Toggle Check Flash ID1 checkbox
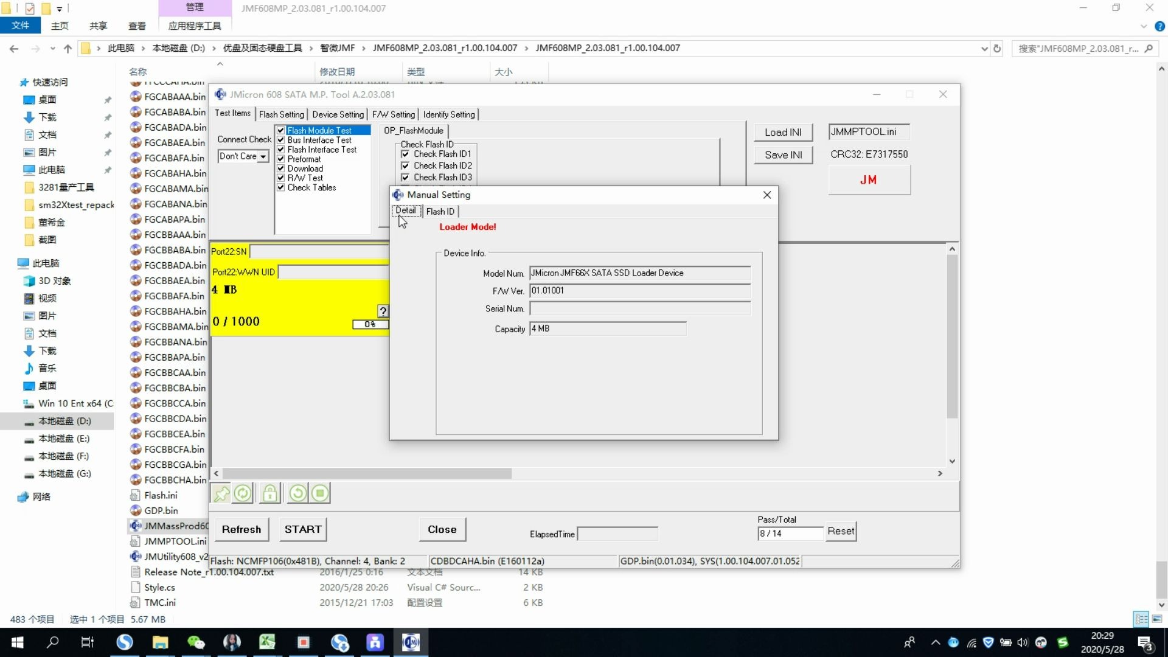The image size is (1168, 657). point(406,154)
